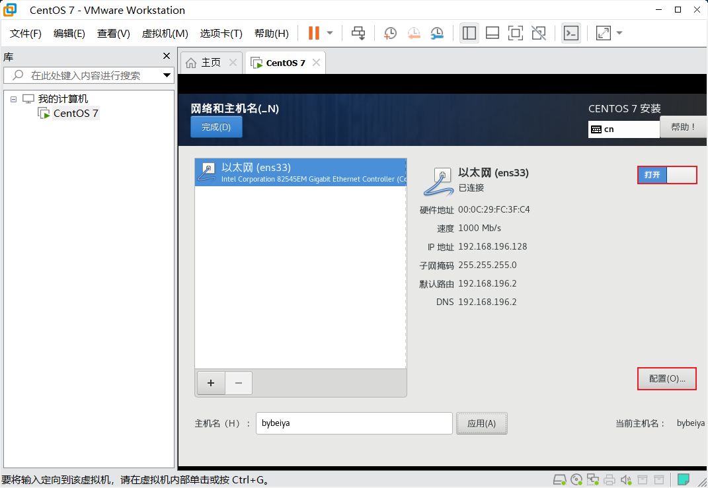Revert VM to previous snapshot

(414, 33)
